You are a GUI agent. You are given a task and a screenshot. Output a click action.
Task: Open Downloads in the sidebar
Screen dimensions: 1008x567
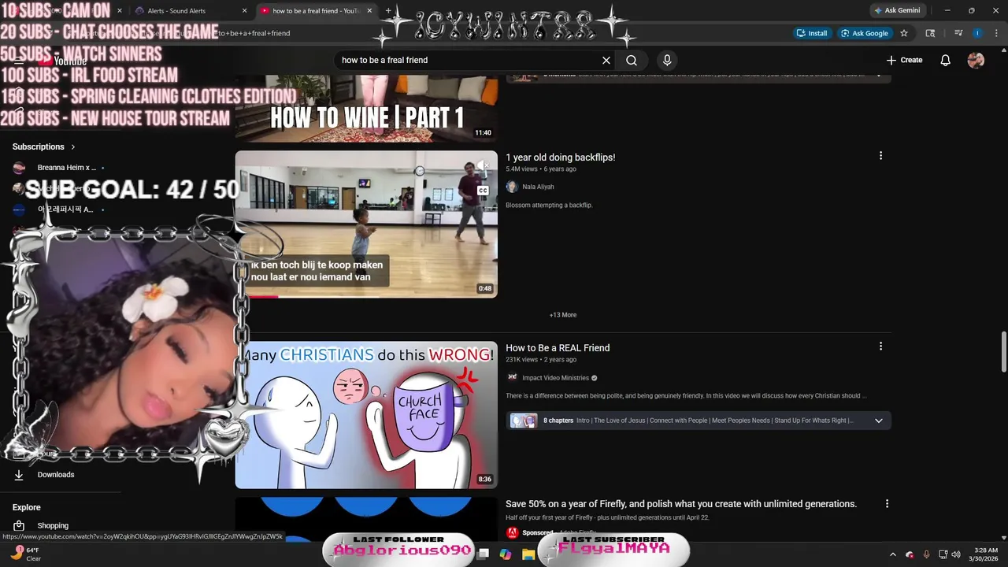55,475
